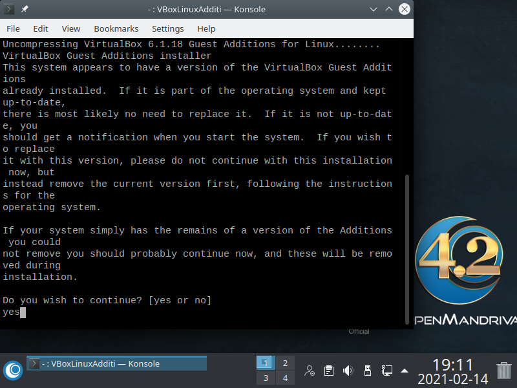The width and height of the screenshot is (517, 388).
Task: Open the clipboard tray icon
Action: (x=329, y=371)
